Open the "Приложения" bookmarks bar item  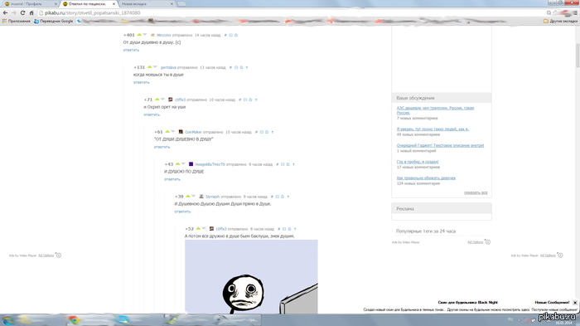pyautogui.click(x=17, y=21)
